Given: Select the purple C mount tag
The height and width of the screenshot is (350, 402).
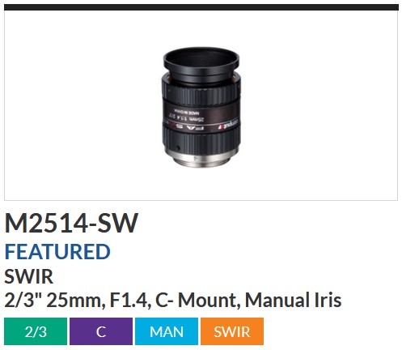Looking at the screenshot, I should 101,331.
